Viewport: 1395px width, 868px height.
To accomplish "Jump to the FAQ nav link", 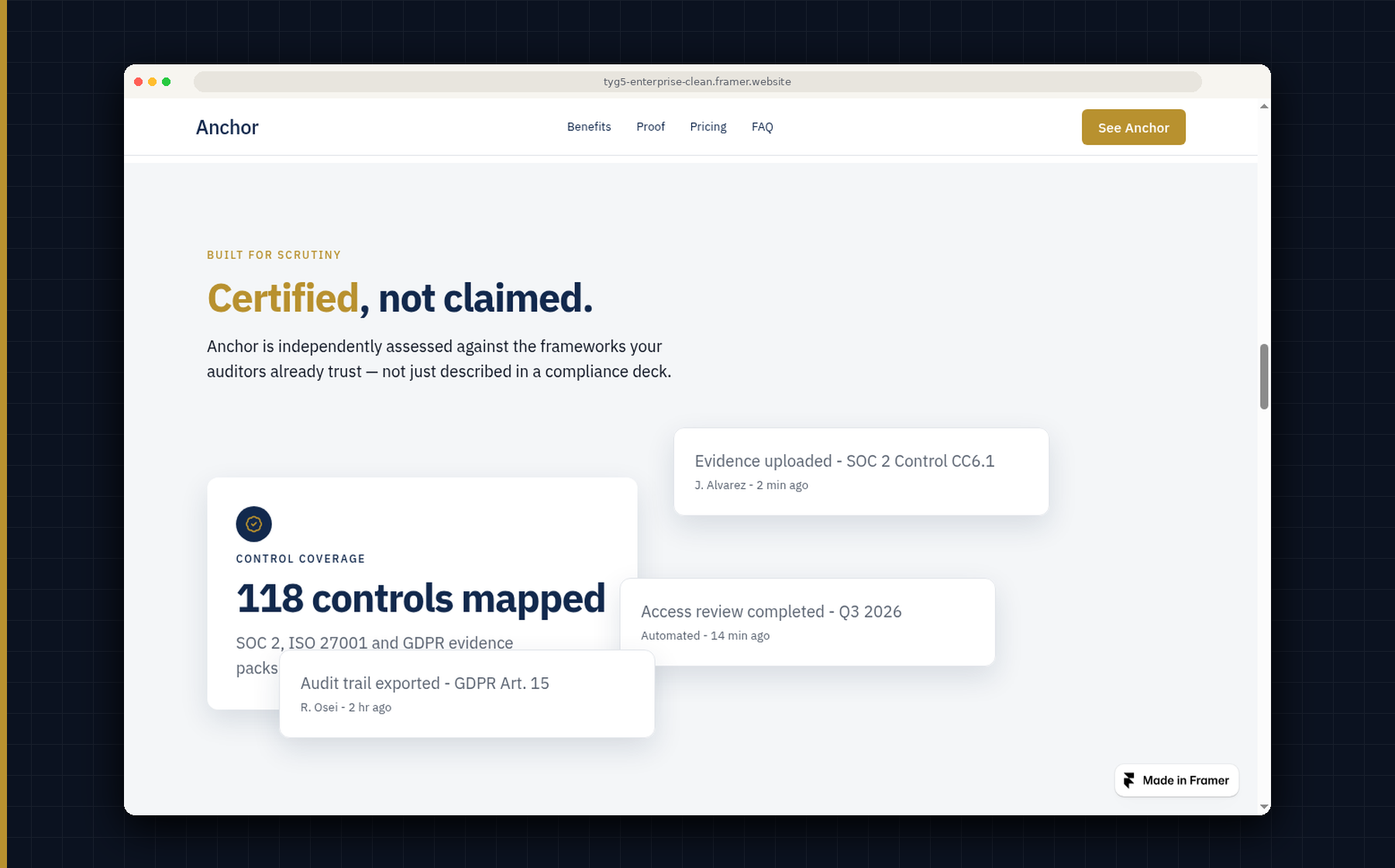I will (762, 126).
